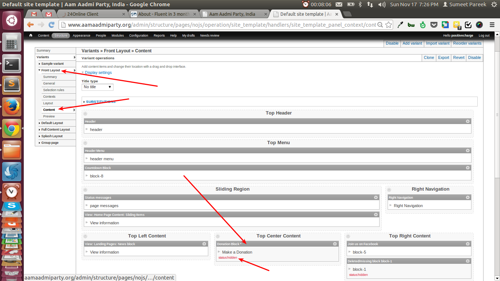
Task: Click the Clone variant operation
Action: point(429,57)
